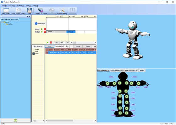Select the name 2 block on Motion timeline
Viewport: 176px width, 125px height.
coord(71,32)
